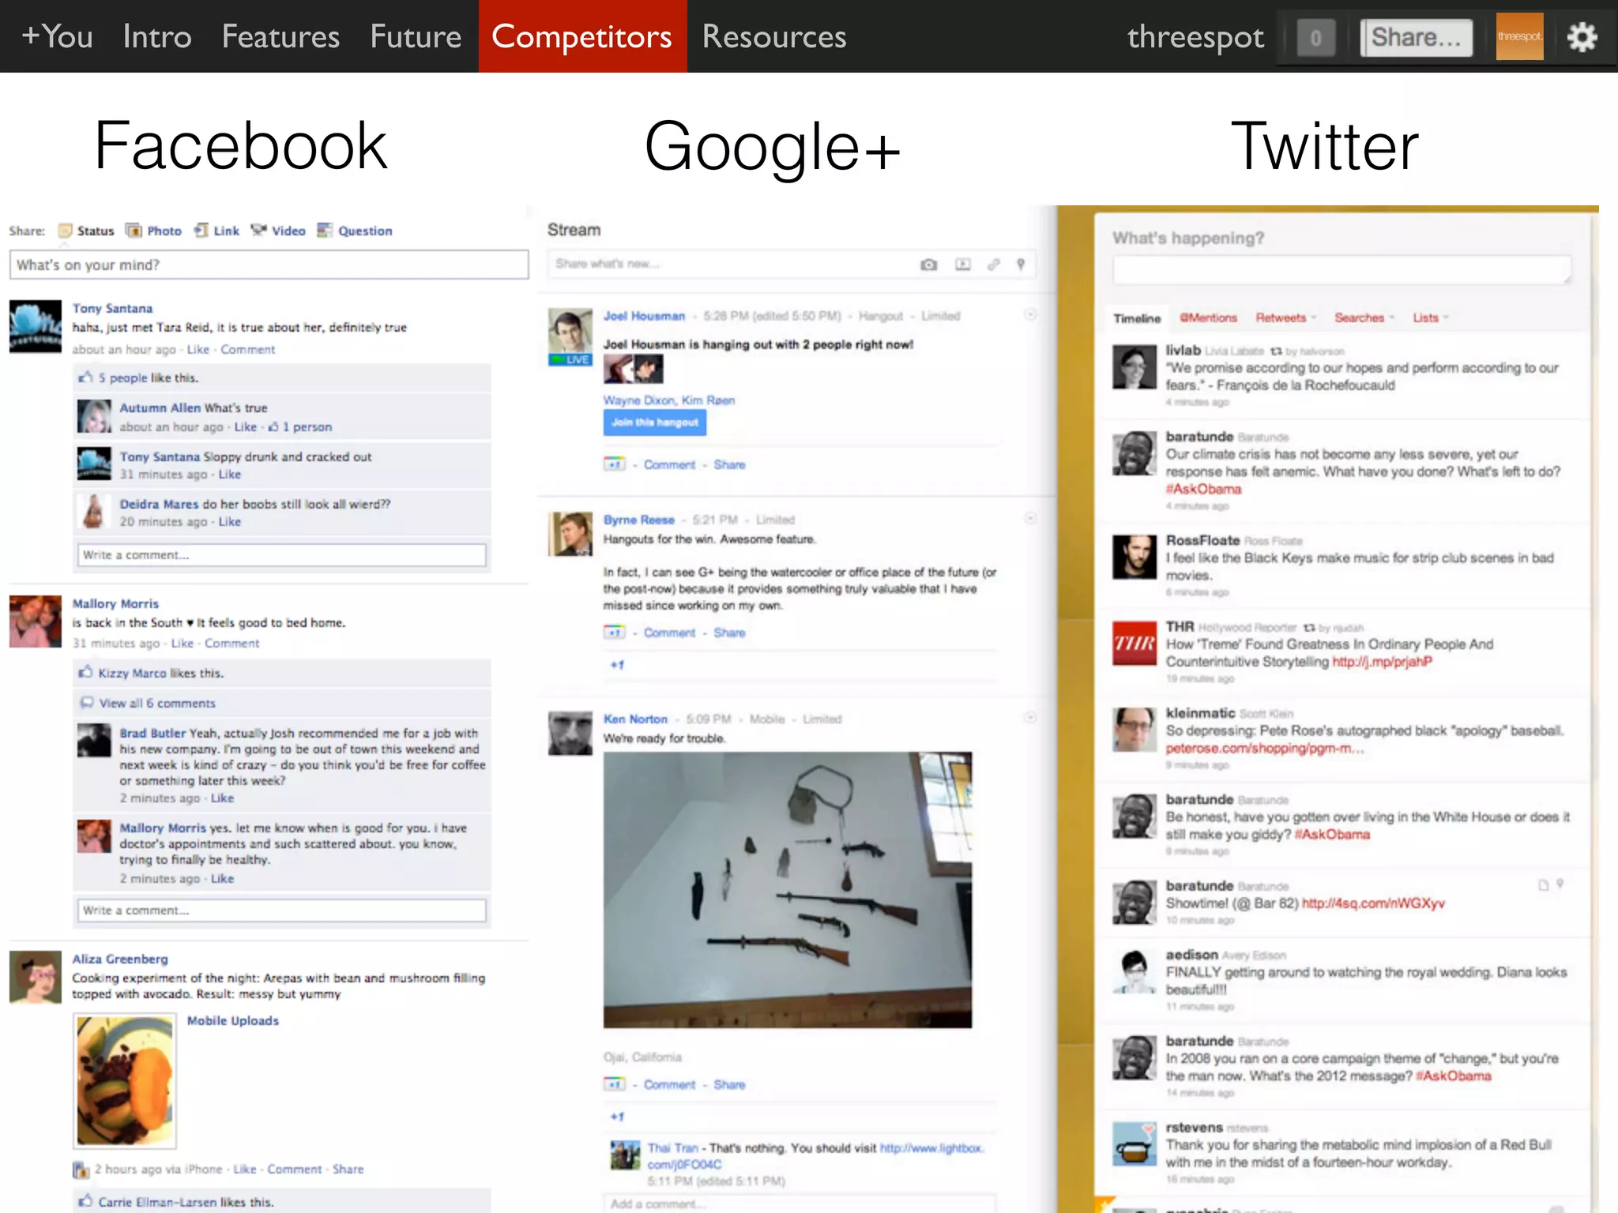Screen dimensions: 1618x1213
Task: Choose Facebook Link share option
Action: [216, 231]
